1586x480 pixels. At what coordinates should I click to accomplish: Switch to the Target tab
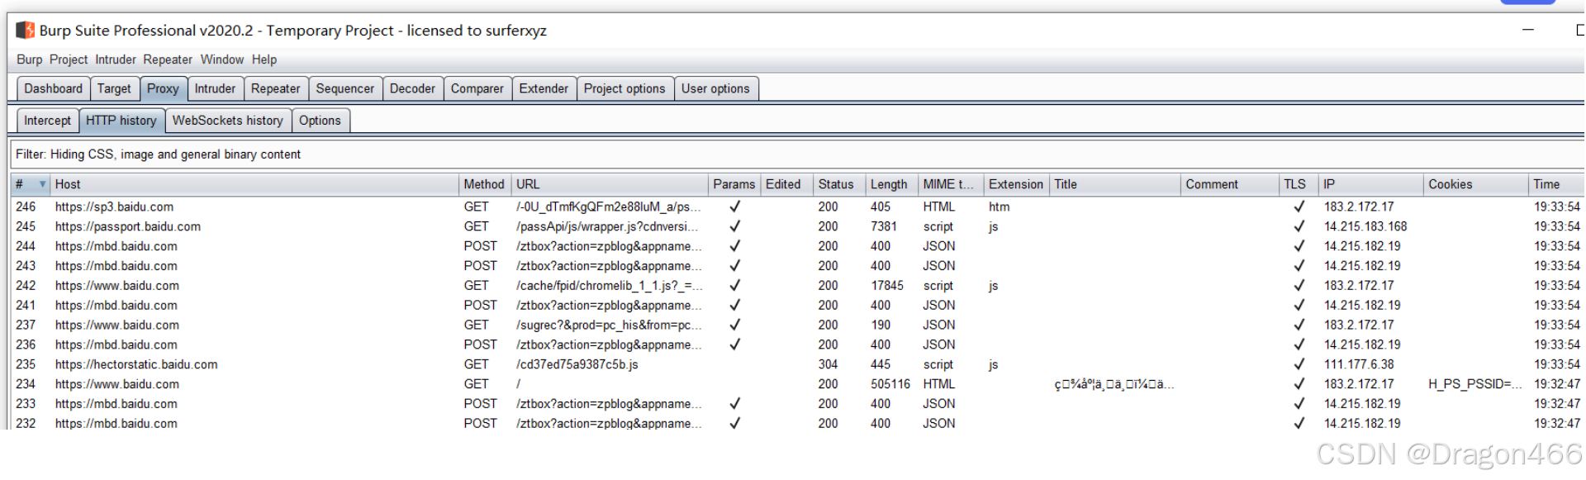pyautogui.click(x=114, y=88)
